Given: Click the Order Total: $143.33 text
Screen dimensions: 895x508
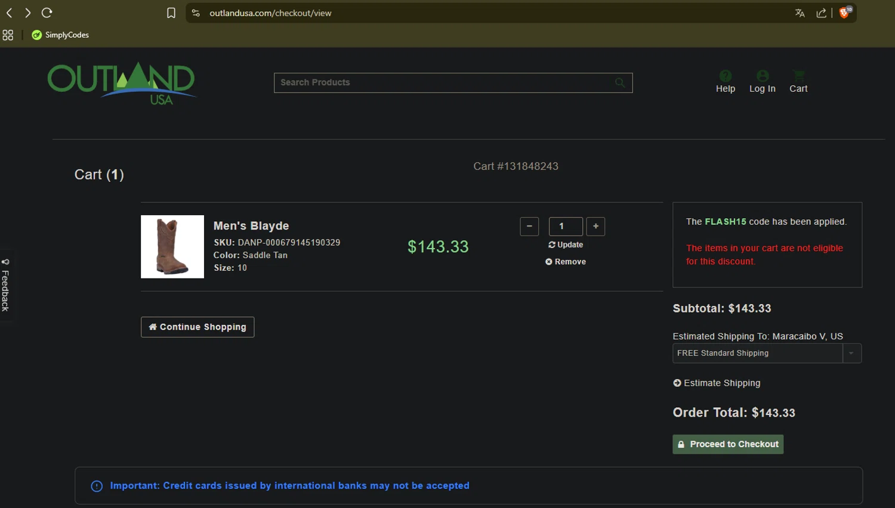Looking at the screenshot, I should (x=734, y=413).
